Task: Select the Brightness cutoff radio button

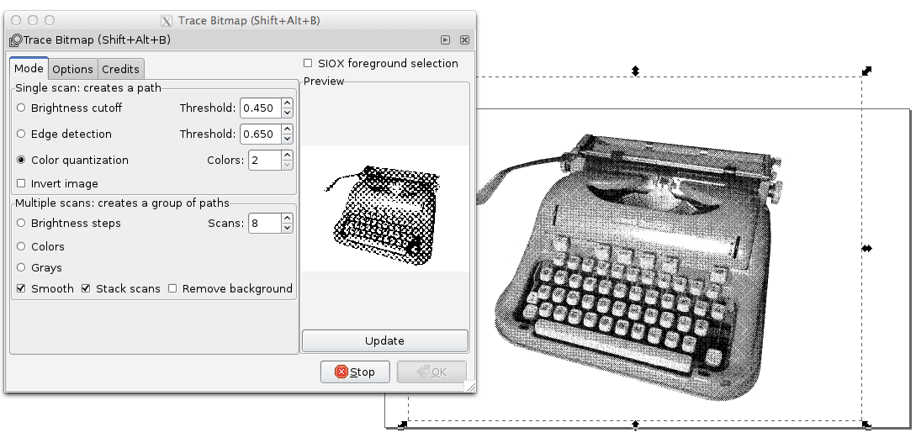Action: click(21, 108)
